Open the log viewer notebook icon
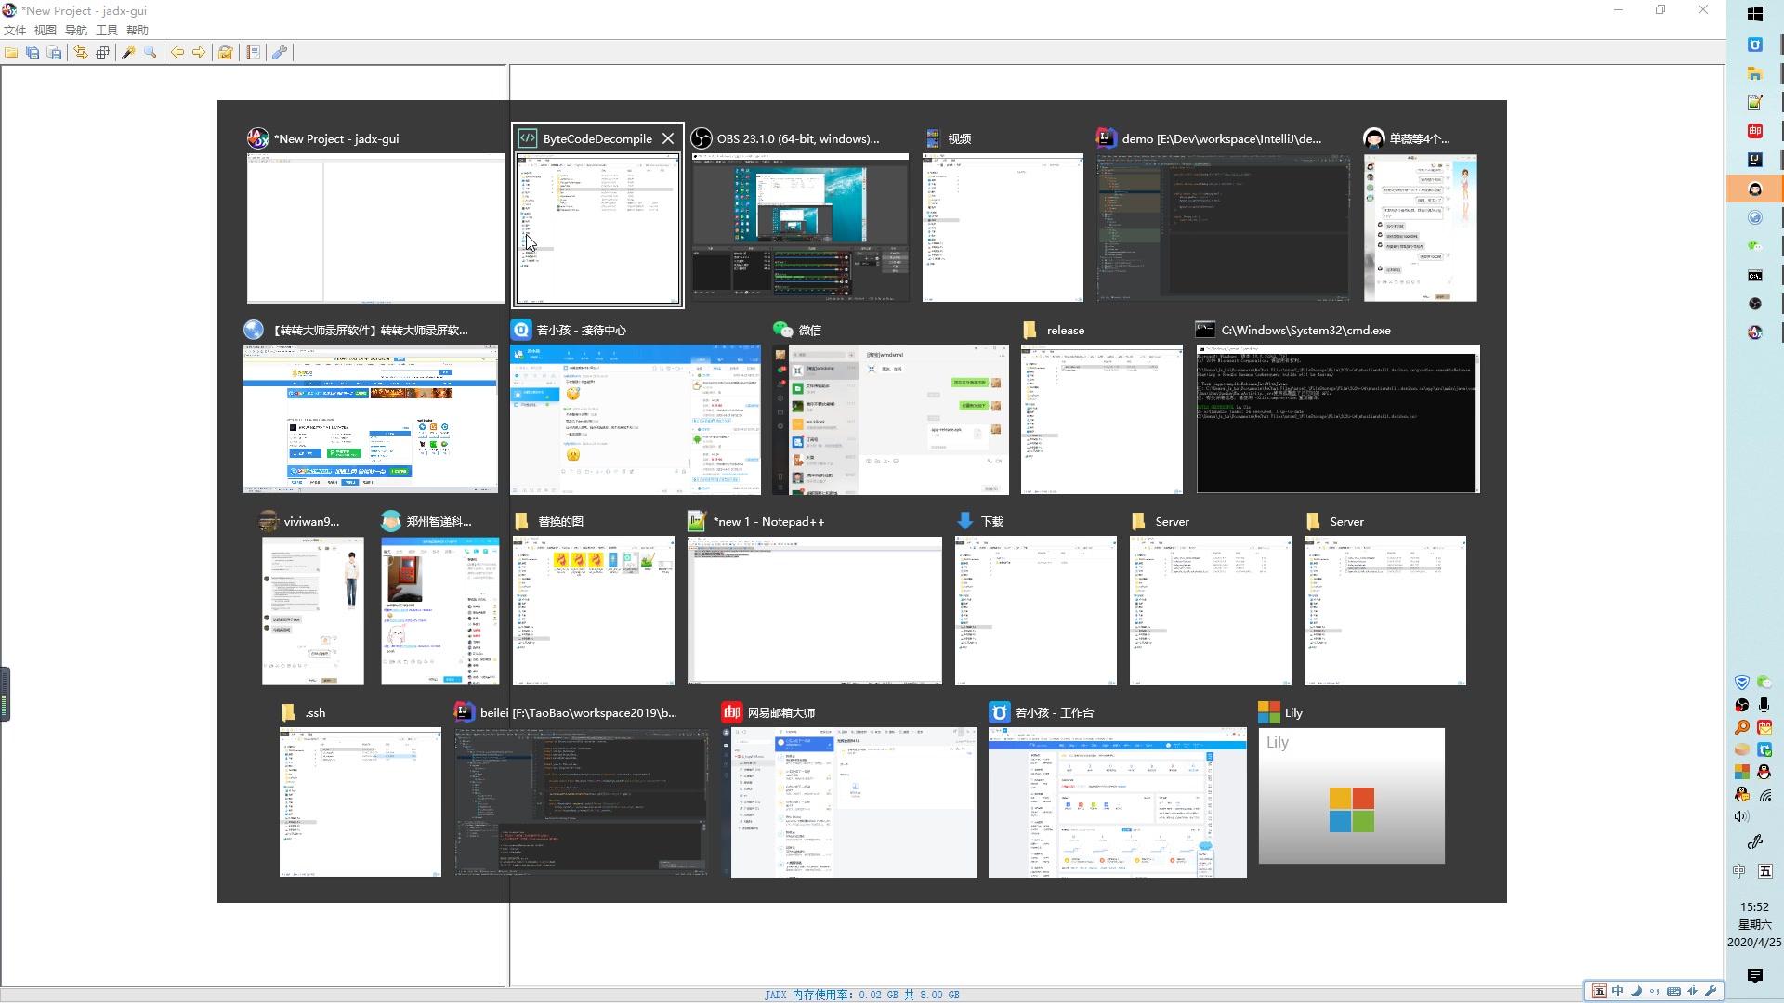Viewport: 1784px width, 1003px height. pos(253,53)
